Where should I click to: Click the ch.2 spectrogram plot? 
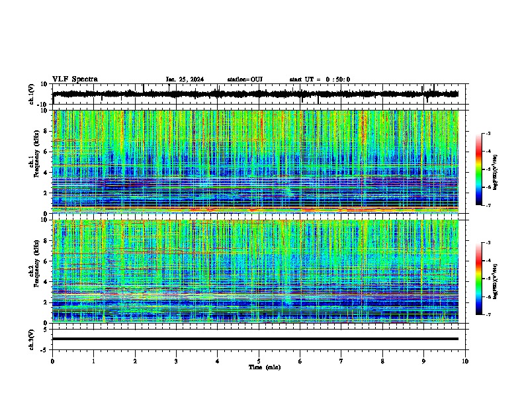[x=255, y=271]
